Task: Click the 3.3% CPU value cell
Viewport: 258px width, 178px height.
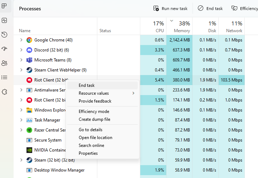Action: (153, 50)
